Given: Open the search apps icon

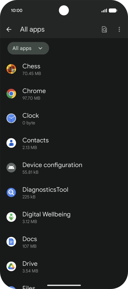Looking at the screenshot, I should 104,29.
